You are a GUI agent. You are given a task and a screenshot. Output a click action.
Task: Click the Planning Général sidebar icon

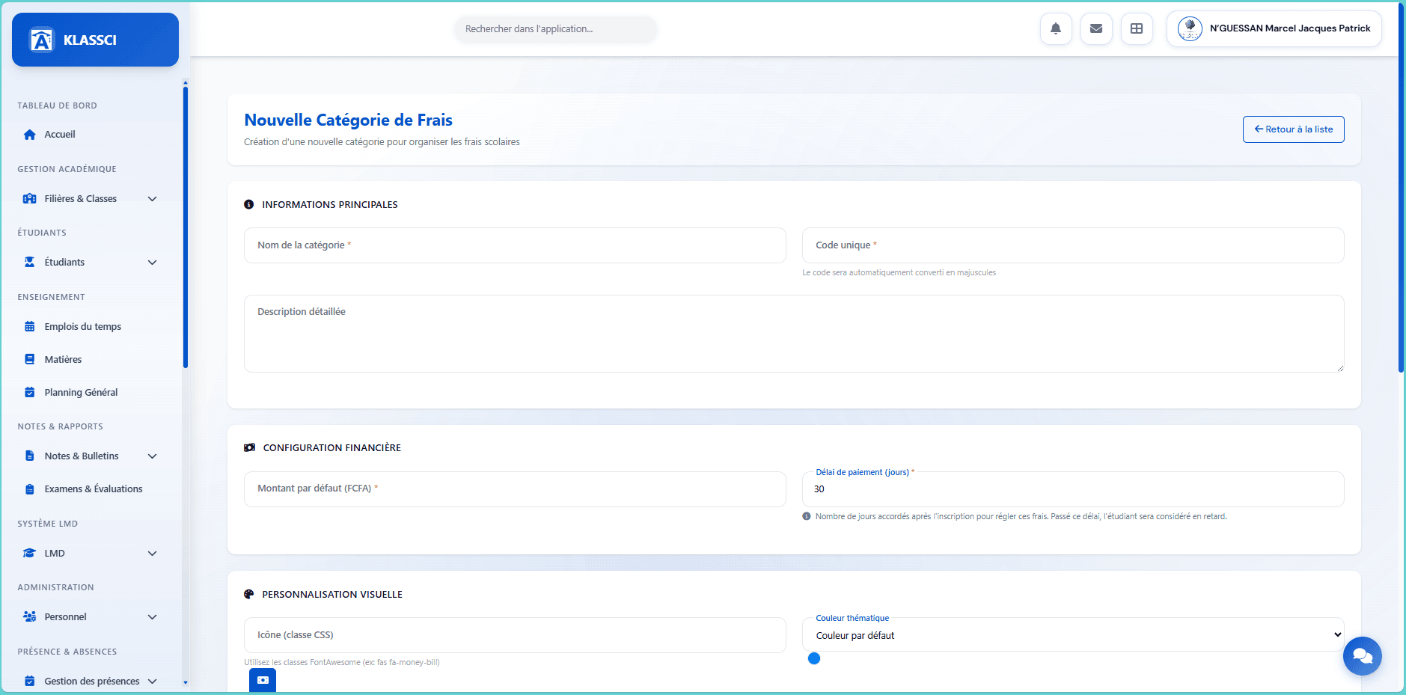click(x=28, y=392)
